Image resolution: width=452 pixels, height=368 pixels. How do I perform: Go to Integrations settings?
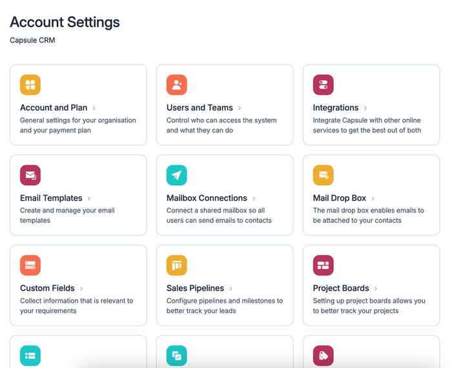[x=336, y=108]
